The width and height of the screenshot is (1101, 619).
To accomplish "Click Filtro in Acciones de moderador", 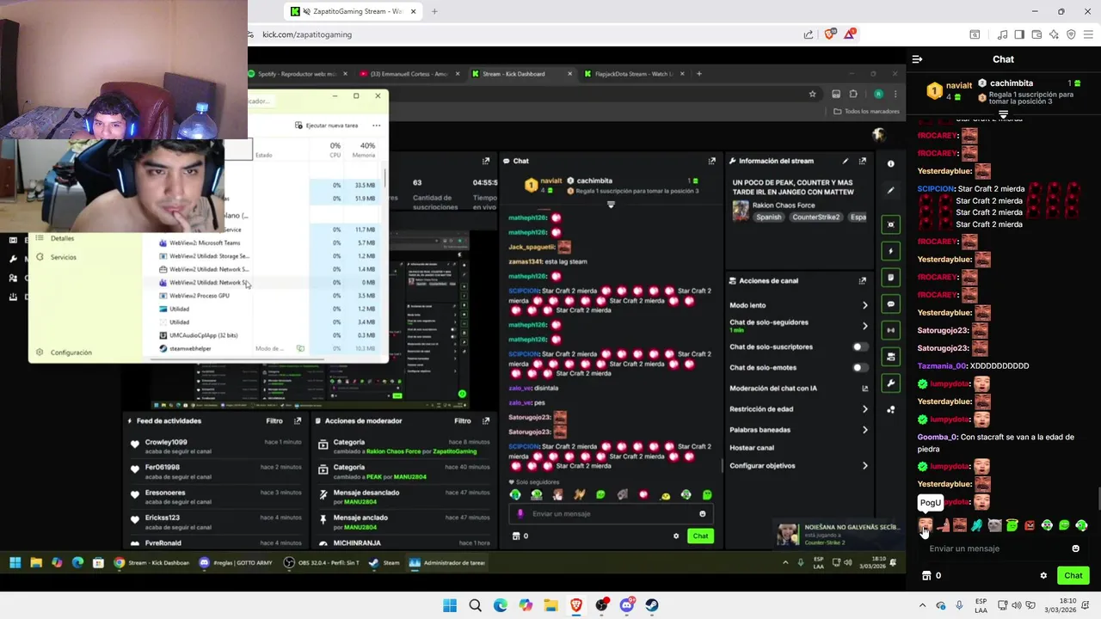I will (x=463, y=421).
